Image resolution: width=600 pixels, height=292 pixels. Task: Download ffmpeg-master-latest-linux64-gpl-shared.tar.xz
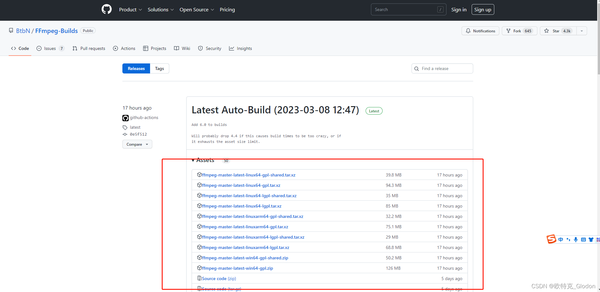pos(249,175)
